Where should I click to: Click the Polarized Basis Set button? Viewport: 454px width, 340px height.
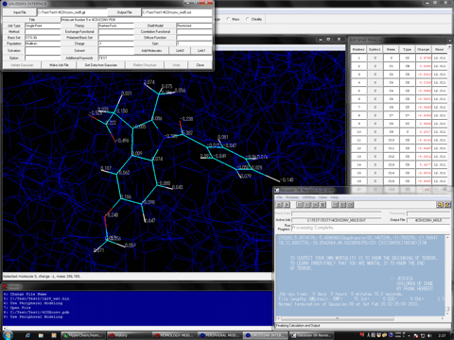point(79,38)
